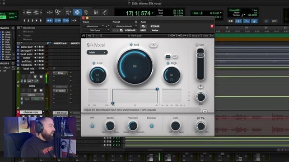The image size is (289, 162).
Task: Activate the highlighted Selector tool
Action: click(77, 12)
